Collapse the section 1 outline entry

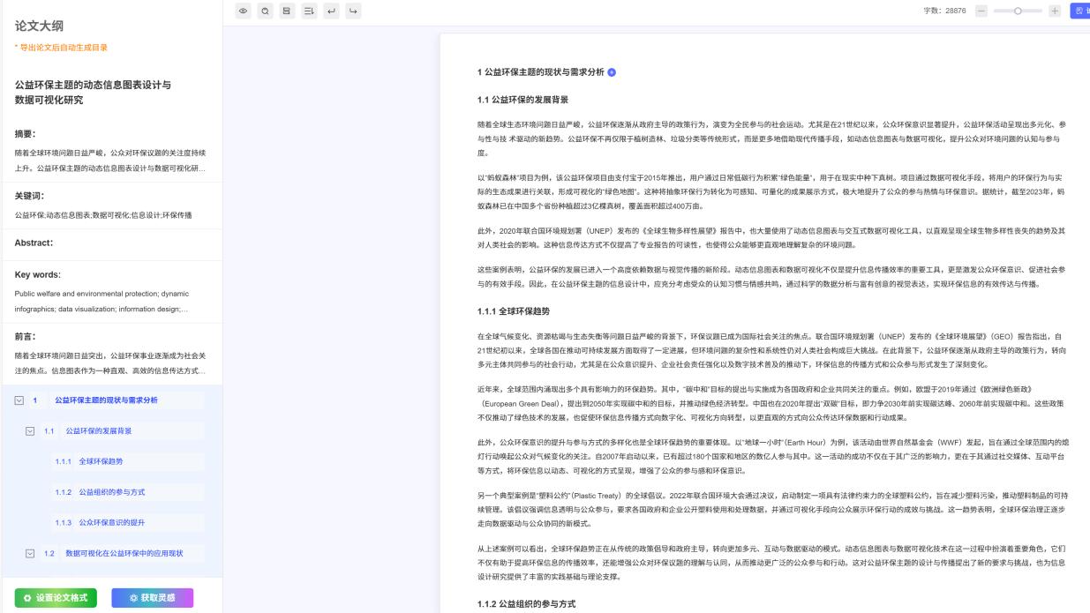pos(18,400)
